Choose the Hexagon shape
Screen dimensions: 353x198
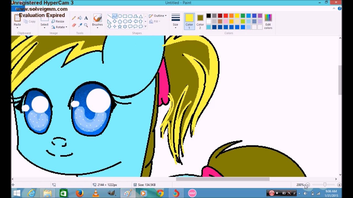(125, 21)
